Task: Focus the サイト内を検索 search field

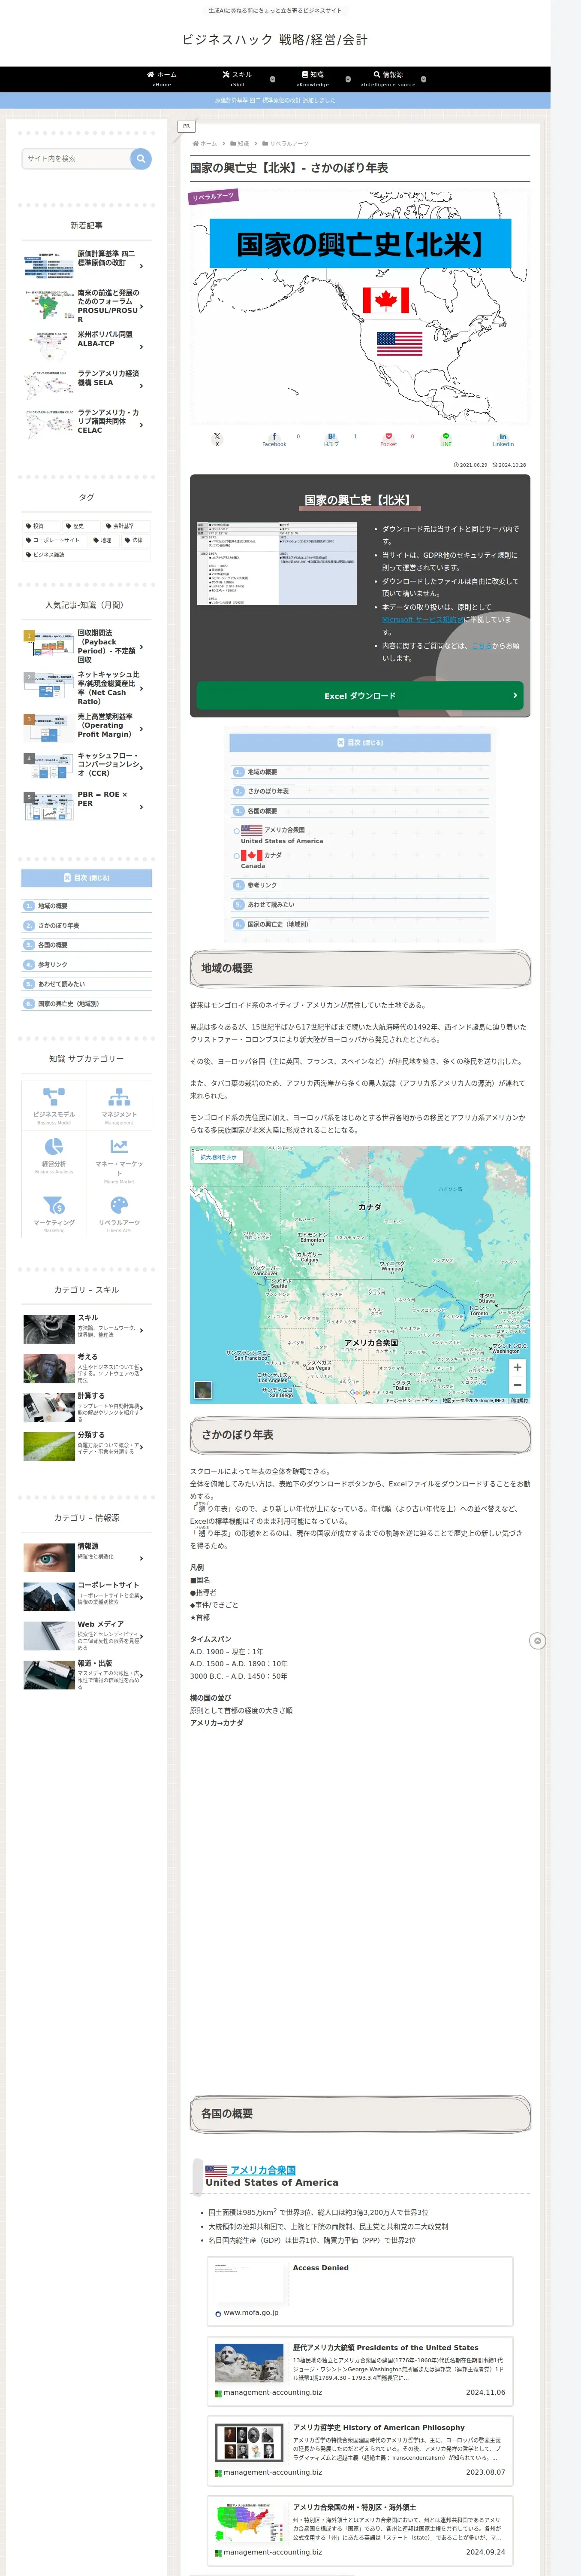Action: click(76, 158)
